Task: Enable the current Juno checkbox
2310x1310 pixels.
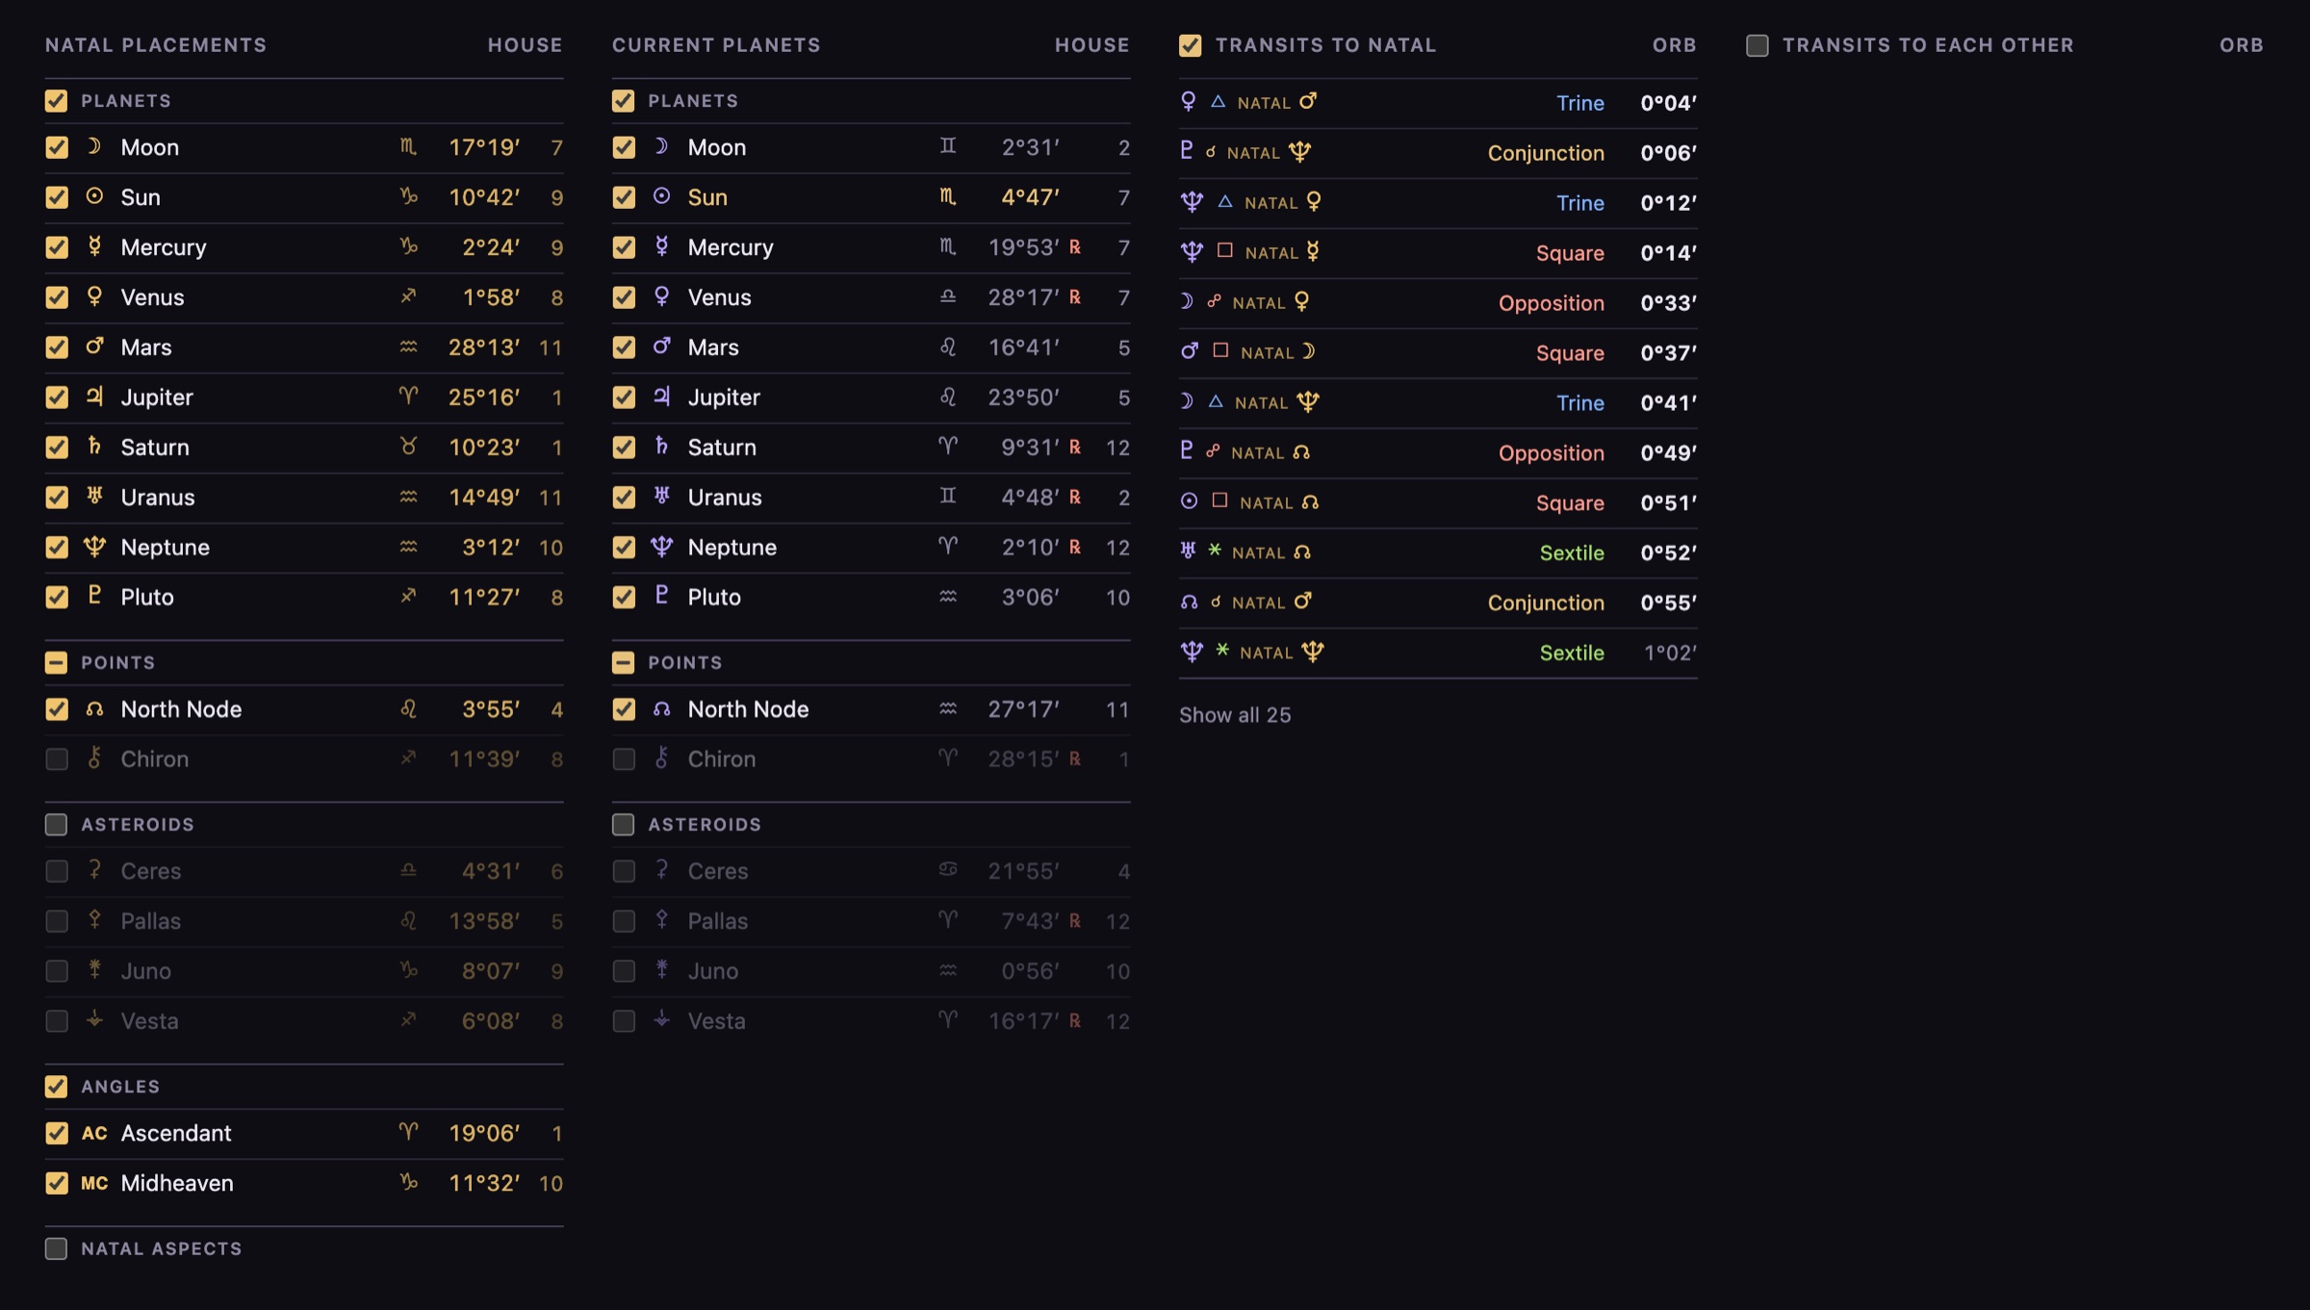Action: [x=624, y=971]
